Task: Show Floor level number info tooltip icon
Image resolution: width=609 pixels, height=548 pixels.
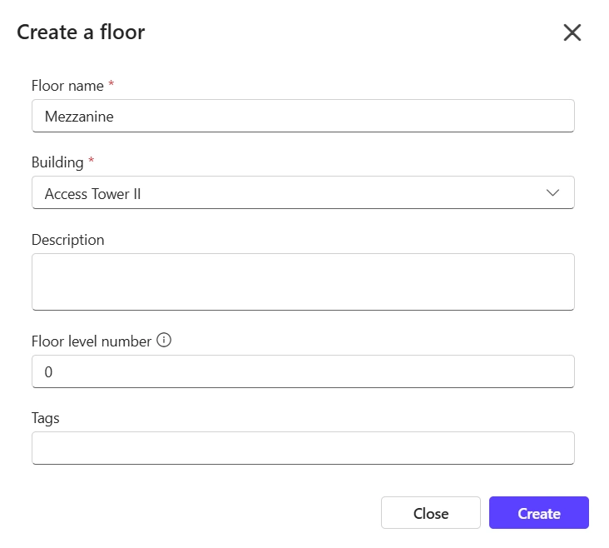Action: coord(164,340)
